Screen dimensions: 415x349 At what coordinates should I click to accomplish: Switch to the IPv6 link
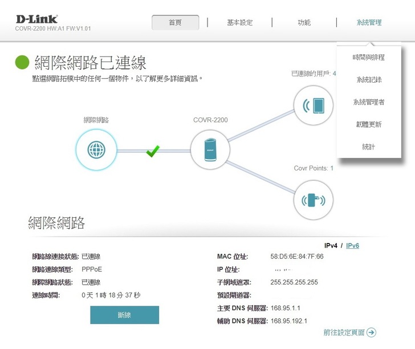[x=352, y=246]
